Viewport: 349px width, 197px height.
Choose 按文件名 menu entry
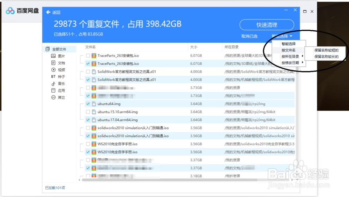tap(289, 50)
